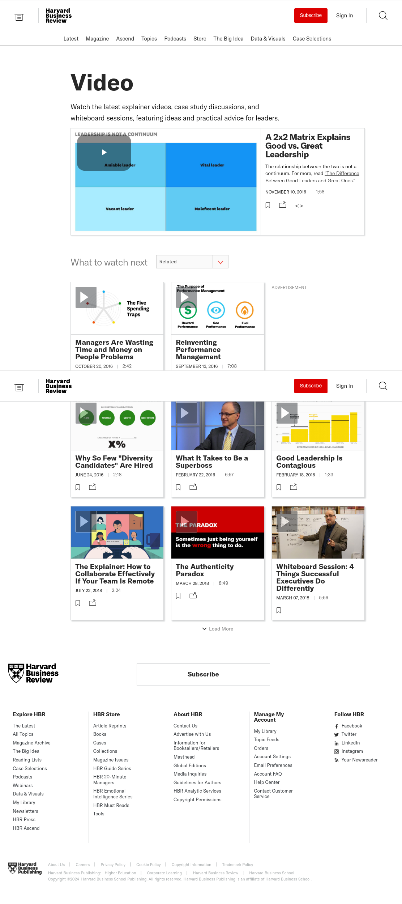This screenshot has width=402, height=904.
Task: Open The Difference Between Good Leaders link
Action: pos(312,177)
